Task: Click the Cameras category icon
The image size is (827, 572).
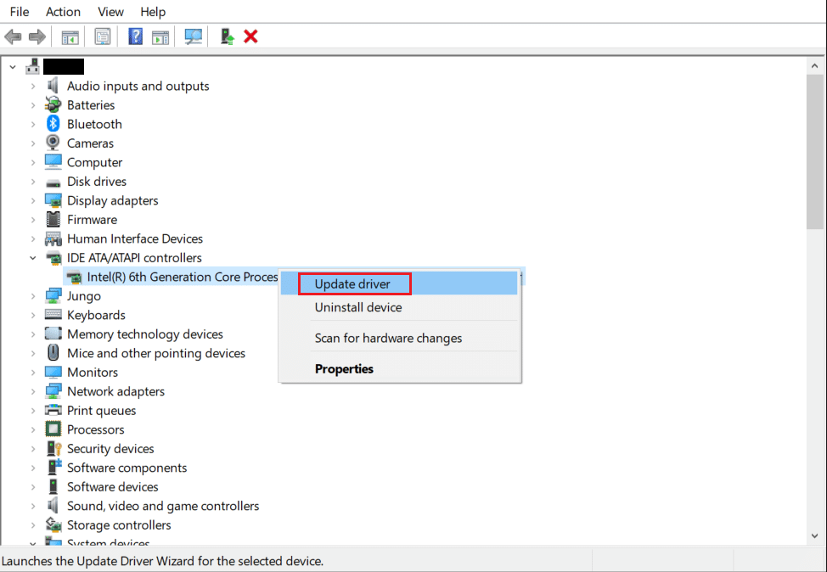Action: (53, 143)
